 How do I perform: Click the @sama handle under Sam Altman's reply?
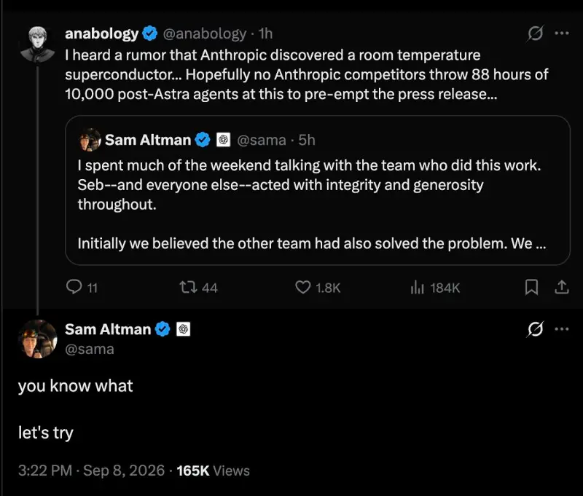(x=90, y=349)
